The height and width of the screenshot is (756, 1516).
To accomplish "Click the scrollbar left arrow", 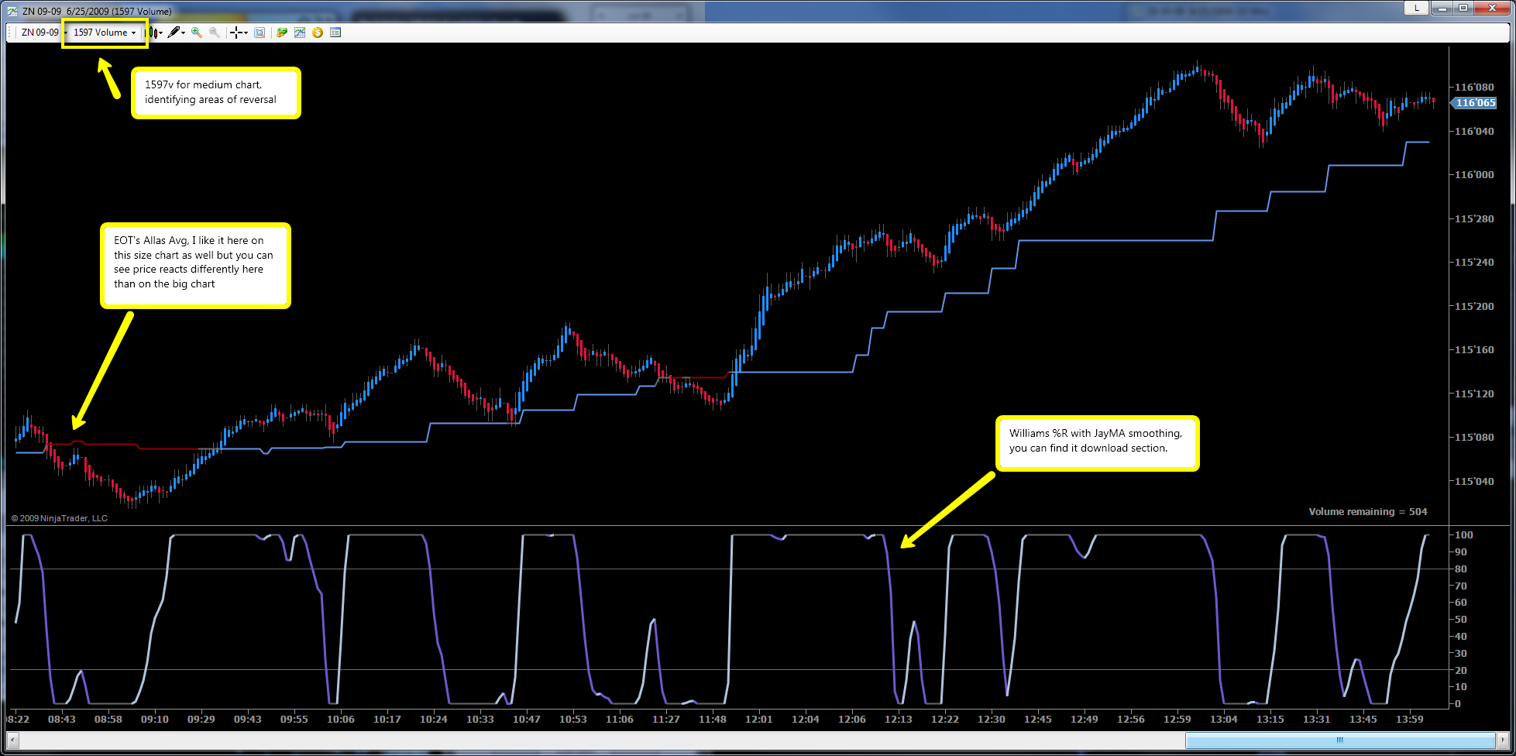I will 12,740.
